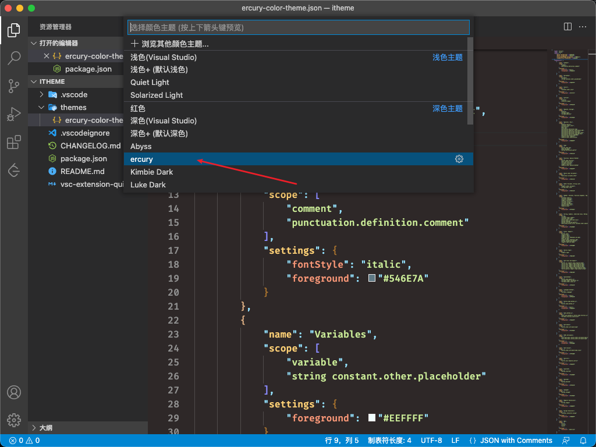The width and height of the screenshot is (596, 447).
Task: Select Luke Dark theme
Action: 299,185
